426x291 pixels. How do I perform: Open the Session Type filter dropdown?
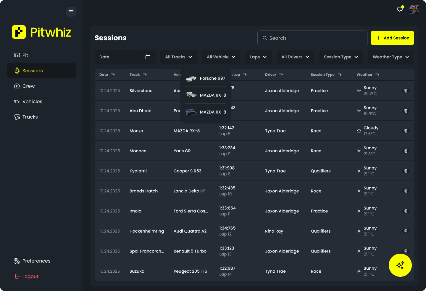tap(341, 57)
